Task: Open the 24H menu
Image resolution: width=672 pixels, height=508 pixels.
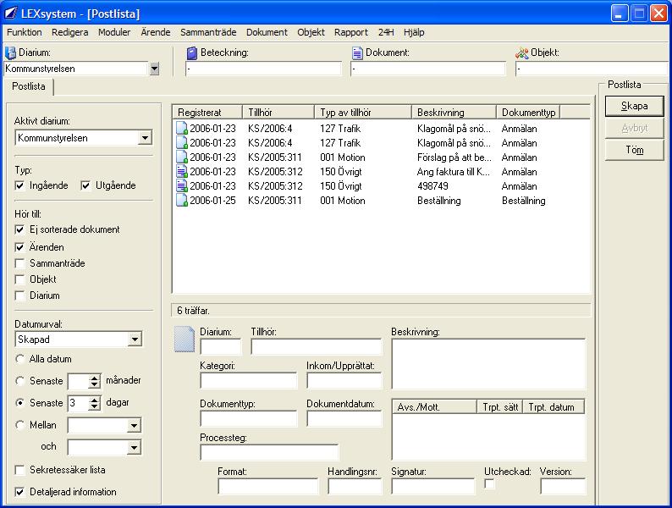Action: [x=386, y=32]
